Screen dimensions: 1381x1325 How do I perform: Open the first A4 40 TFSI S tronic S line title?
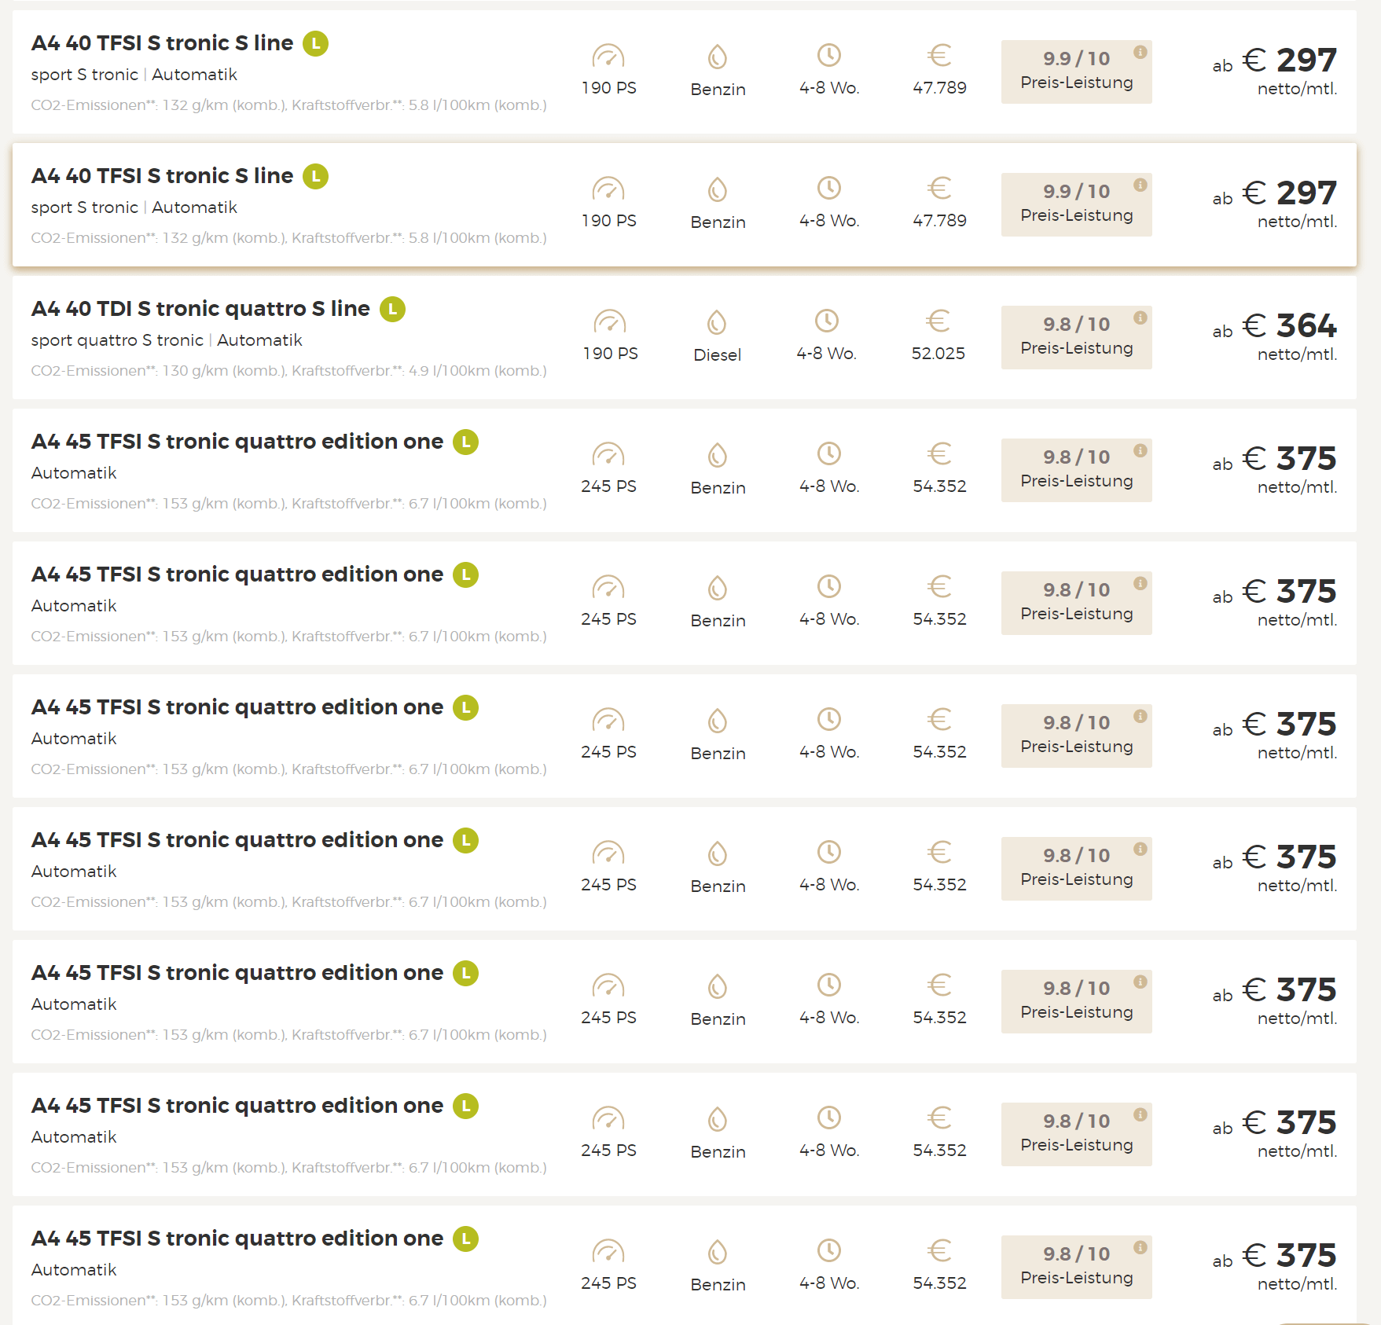coord(162,43)
